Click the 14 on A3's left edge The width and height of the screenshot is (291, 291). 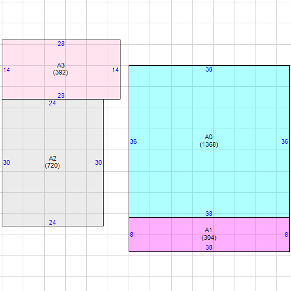coord(6,70)
